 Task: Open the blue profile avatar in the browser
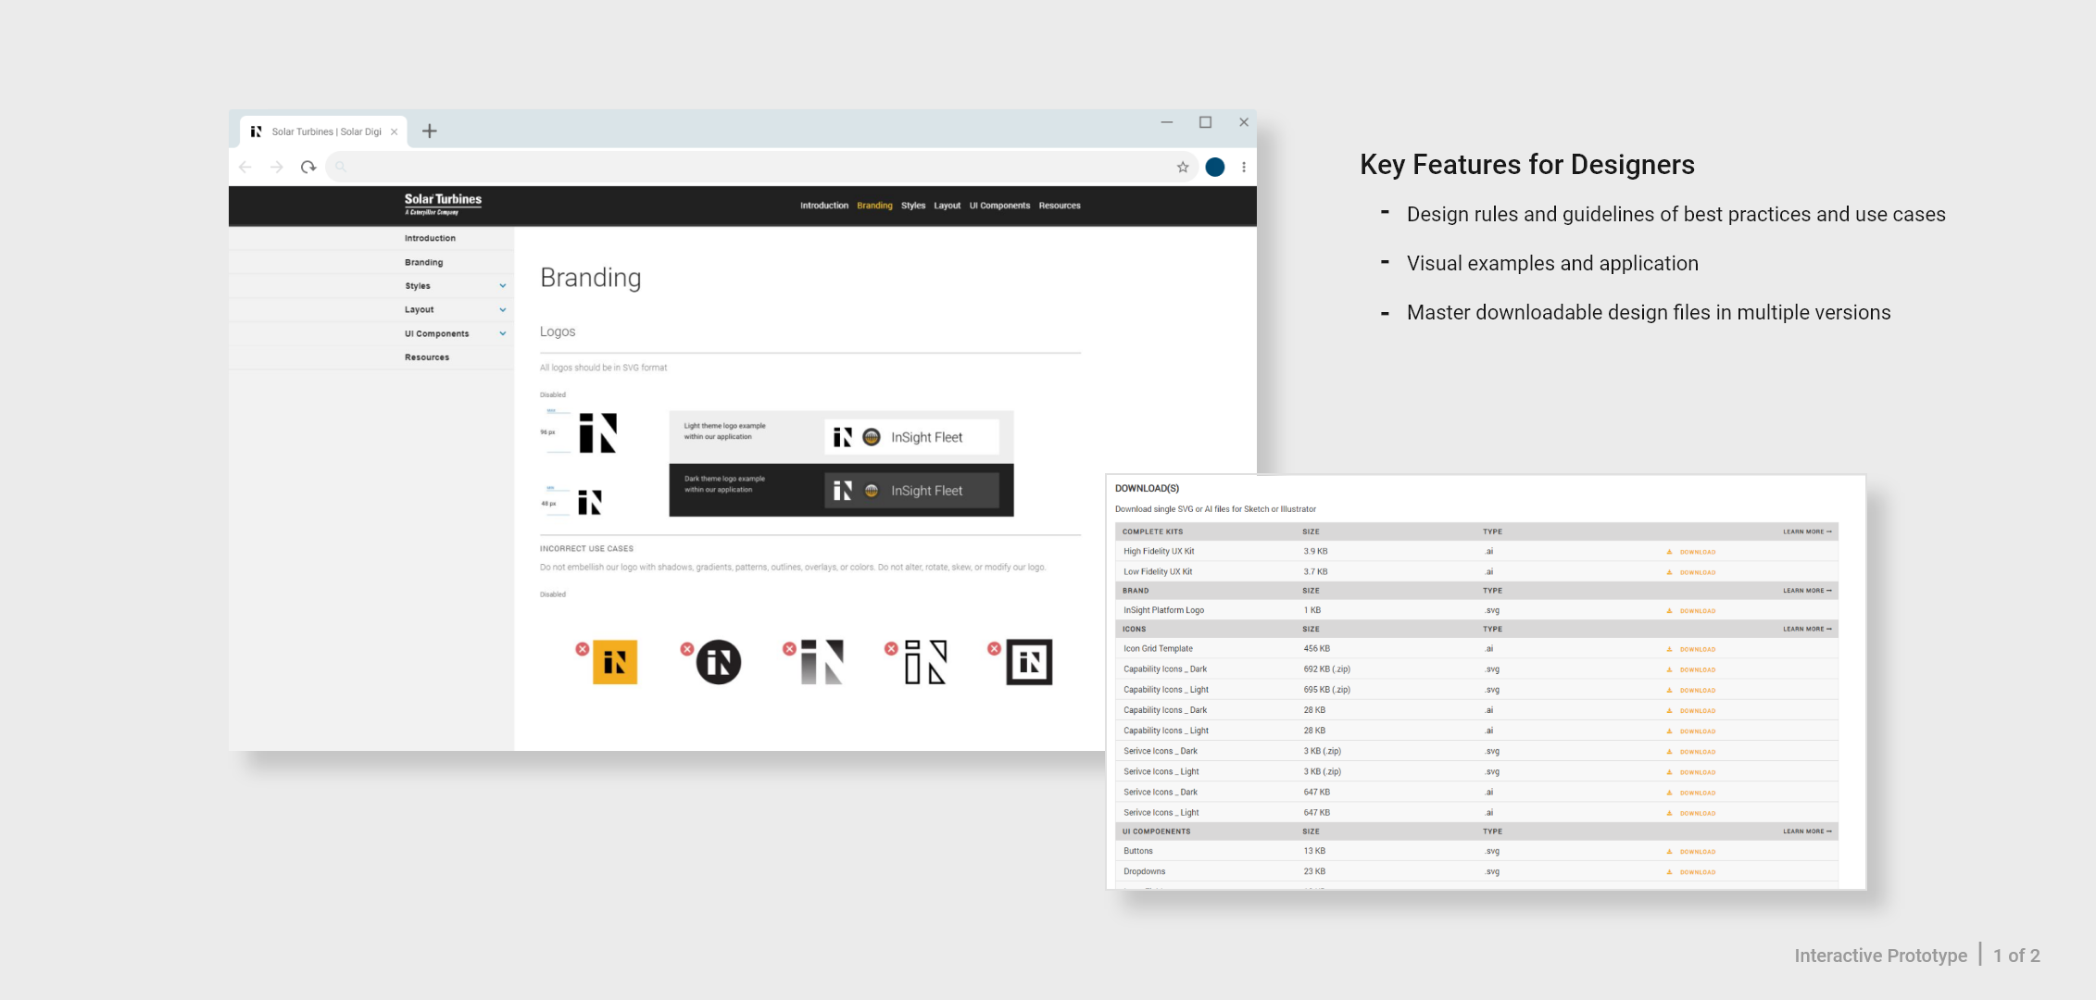1215,168
